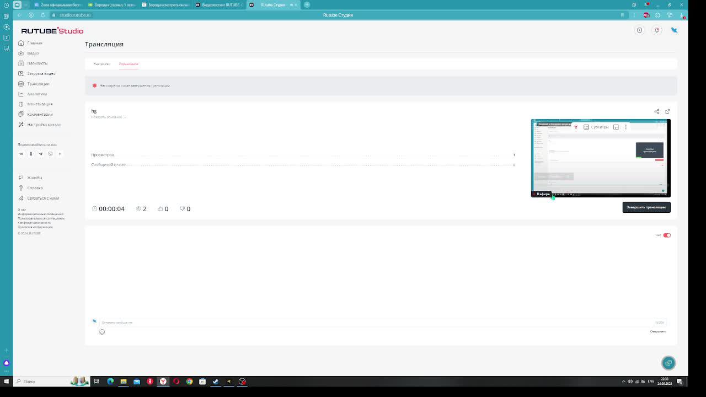The height and width of the screenshot is (397, 706).
Task: Go to the Видео section
Action: click(33, 53)
